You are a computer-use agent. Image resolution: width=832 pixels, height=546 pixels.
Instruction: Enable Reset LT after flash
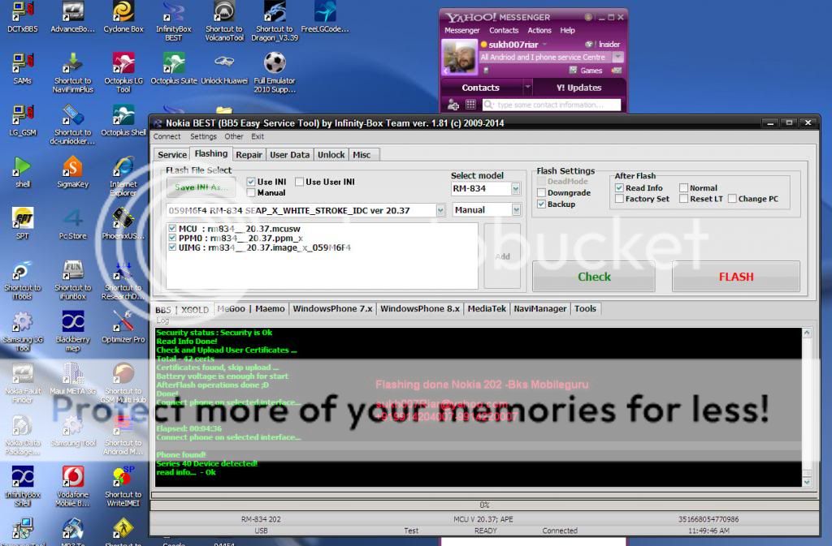[x=683, y=199]
